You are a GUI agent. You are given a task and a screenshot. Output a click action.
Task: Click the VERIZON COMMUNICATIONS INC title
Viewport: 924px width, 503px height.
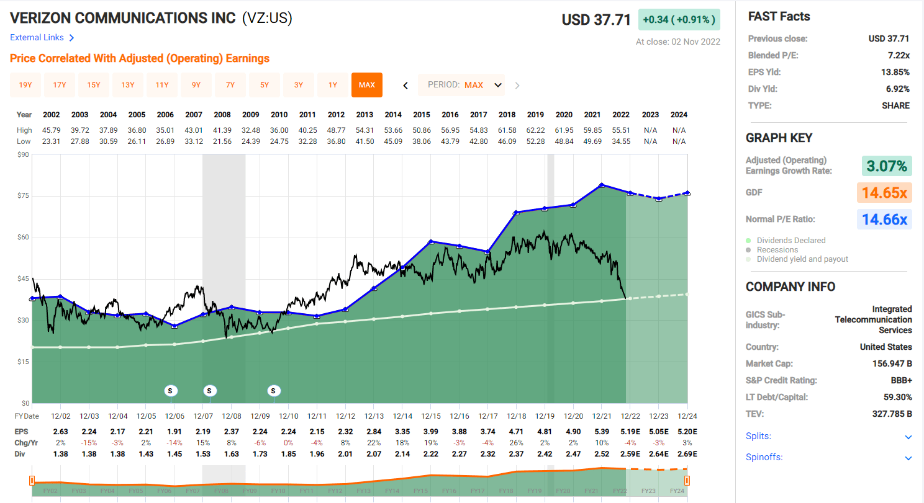(x=123, y=18)
